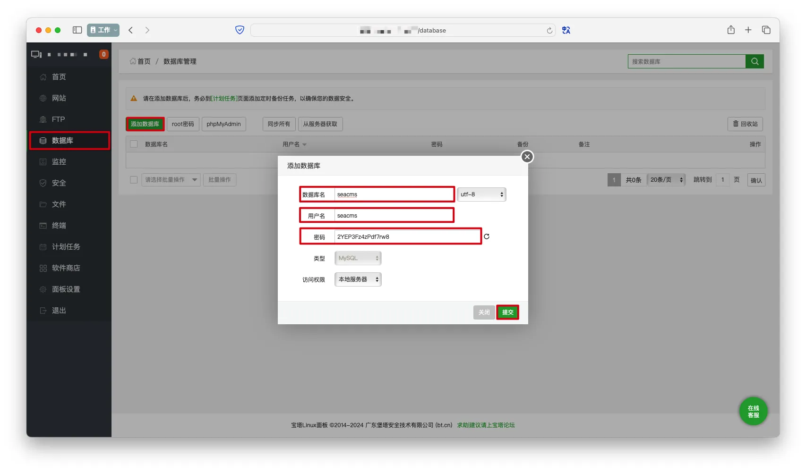
Task: Close the add database dialog with X icon
Action: tap(527, 157)
